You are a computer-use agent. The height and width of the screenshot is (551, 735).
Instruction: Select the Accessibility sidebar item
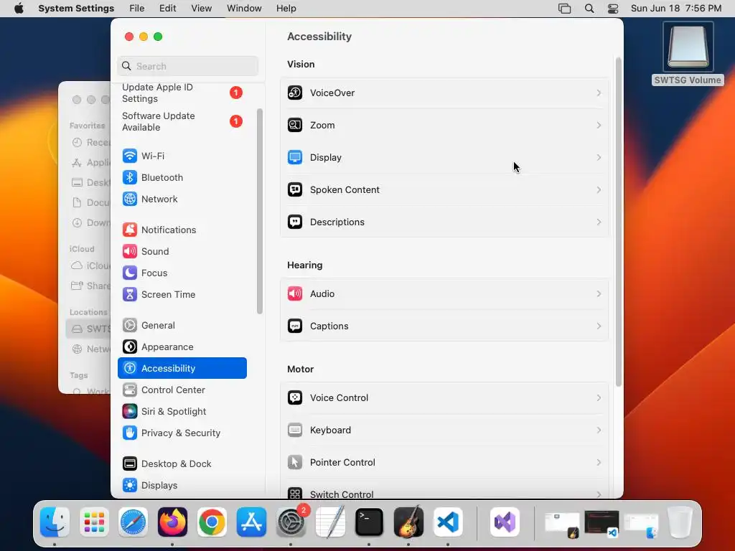point(182,368)
